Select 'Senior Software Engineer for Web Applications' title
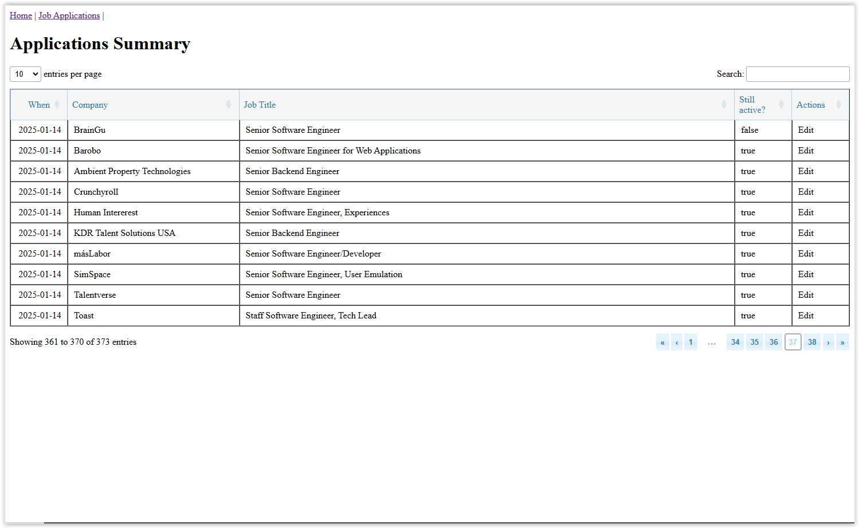Image resolution: width=859 pixels, height=528 pixels. tap(333, 151)
